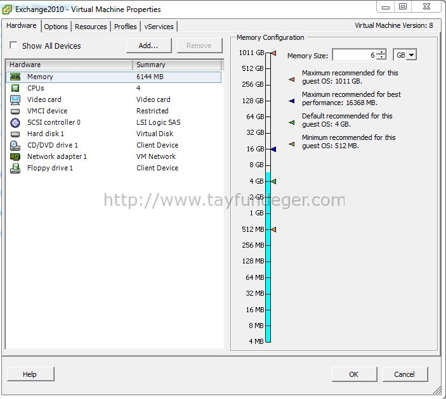Click the Hardware column header

pos(69,65)
